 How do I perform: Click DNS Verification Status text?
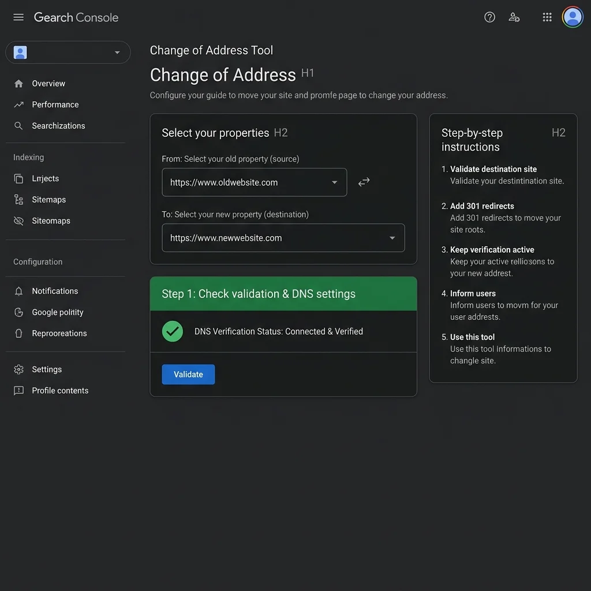[279, 331]
